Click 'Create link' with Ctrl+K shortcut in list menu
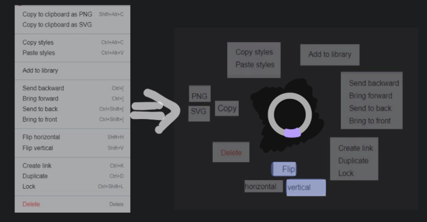Screen dimensions: 427x222 pyautogui.click(x=73, y=165)
